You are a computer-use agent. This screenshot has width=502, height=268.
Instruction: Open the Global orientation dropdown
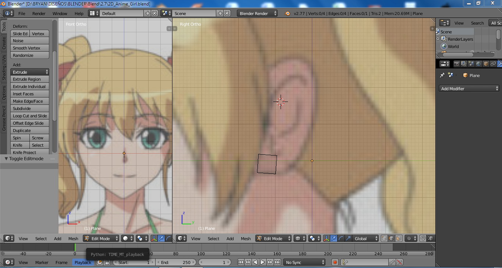click(366, 238)
